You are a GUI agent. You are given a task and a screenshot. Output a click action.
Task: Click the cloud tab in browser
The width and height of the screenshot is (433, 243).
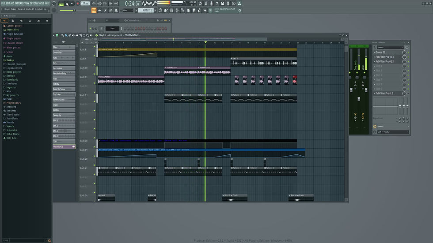point(38,21)
